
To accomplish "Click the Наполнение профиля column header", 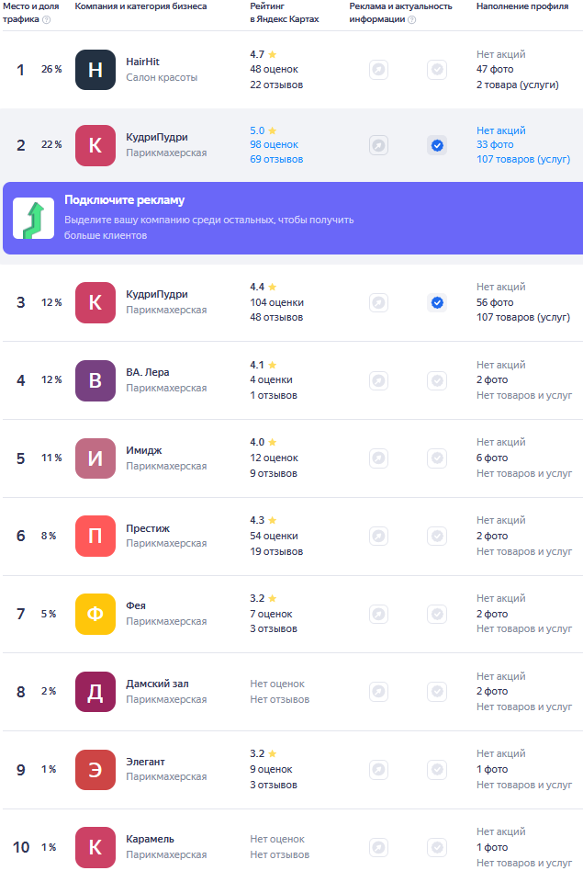I will [522, 6].
